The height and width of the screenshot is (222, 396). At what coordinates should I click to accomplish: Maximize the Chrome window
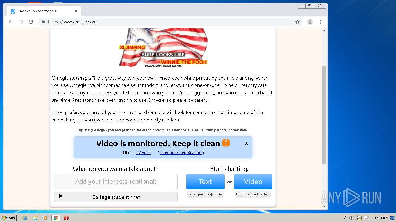[309, 6]
